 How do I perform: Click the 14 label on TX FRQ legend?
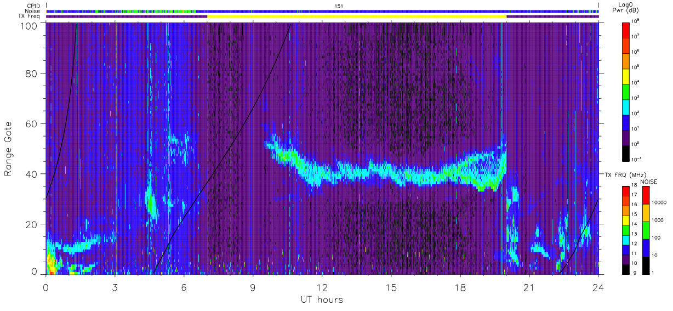pos(634,224)
